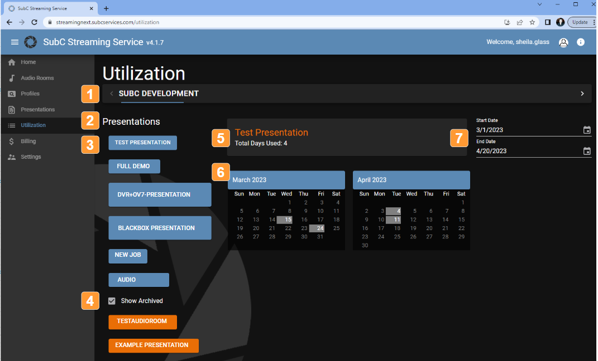Viewport: 598px width, 361px height.
Task: Click the browser address bar URL
Action: [108, 22]
